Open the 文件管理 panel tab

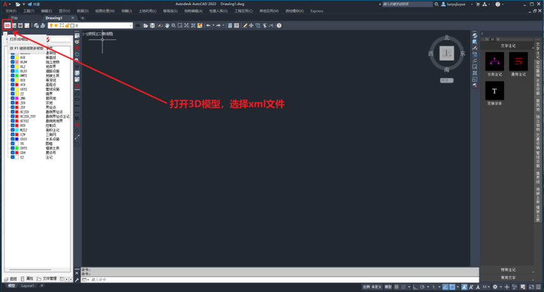(x=47, y=279)
